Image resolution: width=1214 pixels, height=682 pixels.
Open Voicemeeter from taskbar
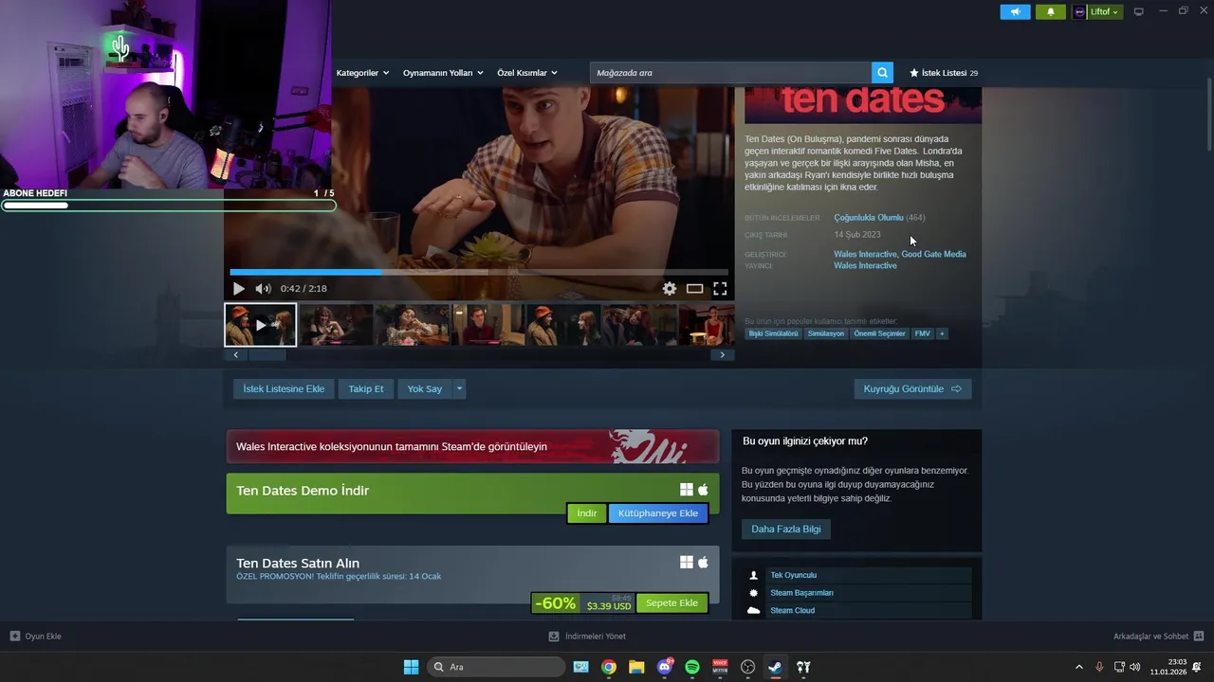pyautogui.click(x=720, y=667)
